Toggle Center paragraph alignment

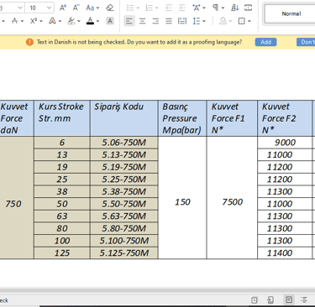pyautogui.click(x=142, y=21)
